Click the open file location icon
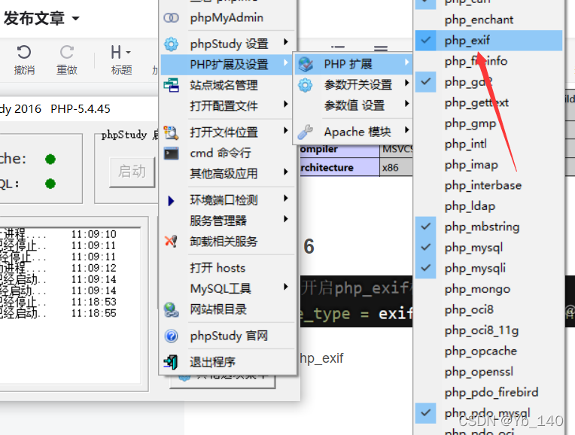575x435 pixels. point(172,132)
